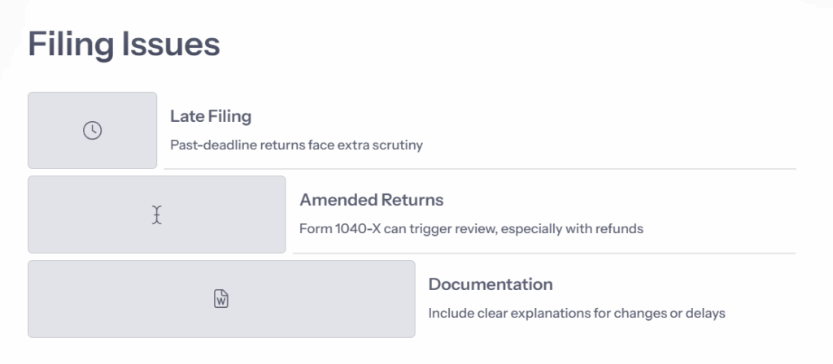Click the divider line under Late Filing
The image size is (833, 364).
point(480,169)
